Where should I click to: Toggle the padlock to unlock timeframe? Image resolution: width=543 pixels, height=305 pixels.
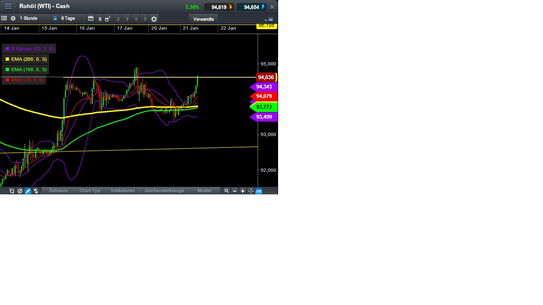pyautogui.click(x=56, y=19)
